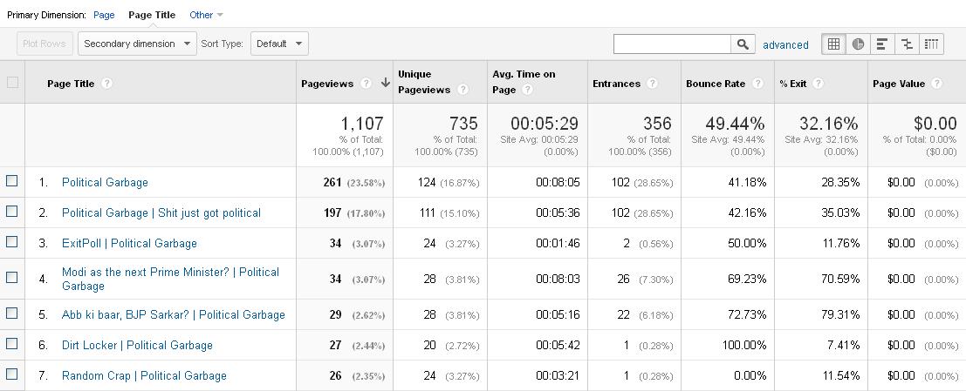This screenshot has height=391, width=966.
Task: Open Dirt Locker | Political Garbage page link
Action: tap(137, 345)
